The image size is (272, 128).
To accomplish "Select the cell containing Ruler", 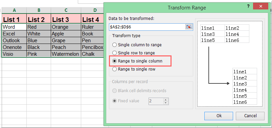I will 93,27.
